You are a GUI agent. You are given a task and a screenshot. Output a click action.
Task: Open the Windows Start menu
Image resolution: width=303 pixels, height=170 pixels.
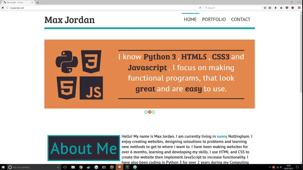(3, 167)
